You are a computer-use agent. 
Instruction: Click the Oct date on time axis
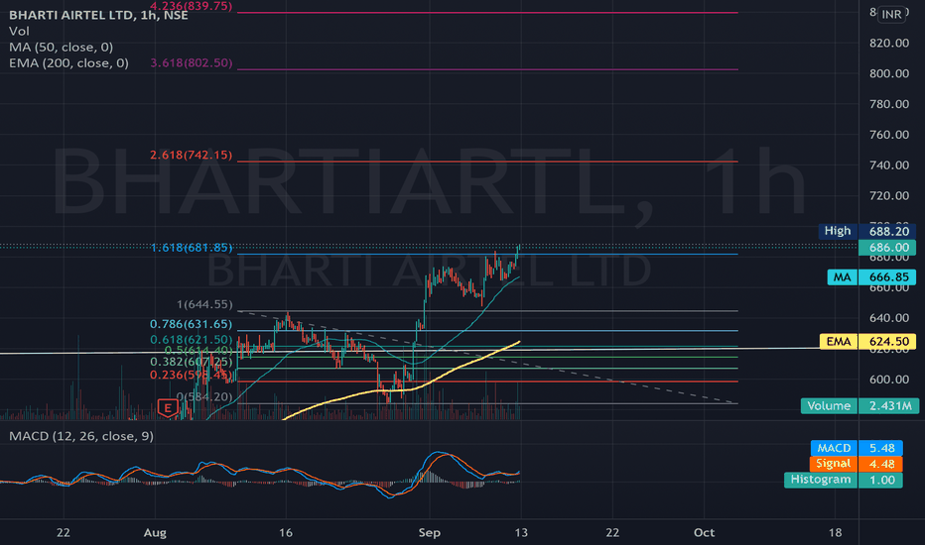pyautogui.click(x=704, y=533)
